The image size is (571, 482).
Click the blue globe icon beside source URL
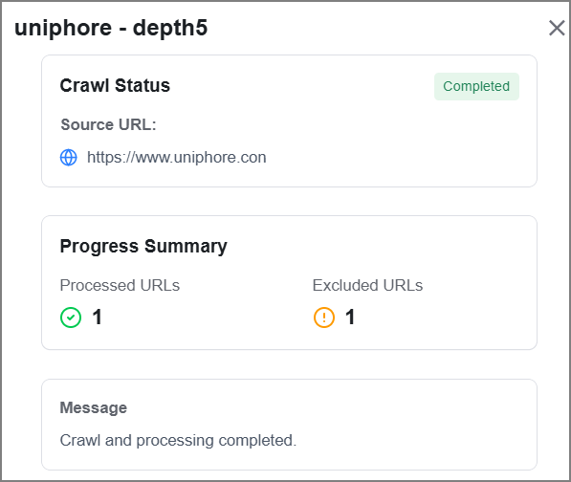click(x=69, y=158)
